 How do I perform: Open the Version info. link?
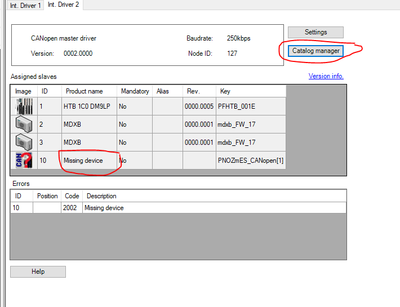[326, 76]
